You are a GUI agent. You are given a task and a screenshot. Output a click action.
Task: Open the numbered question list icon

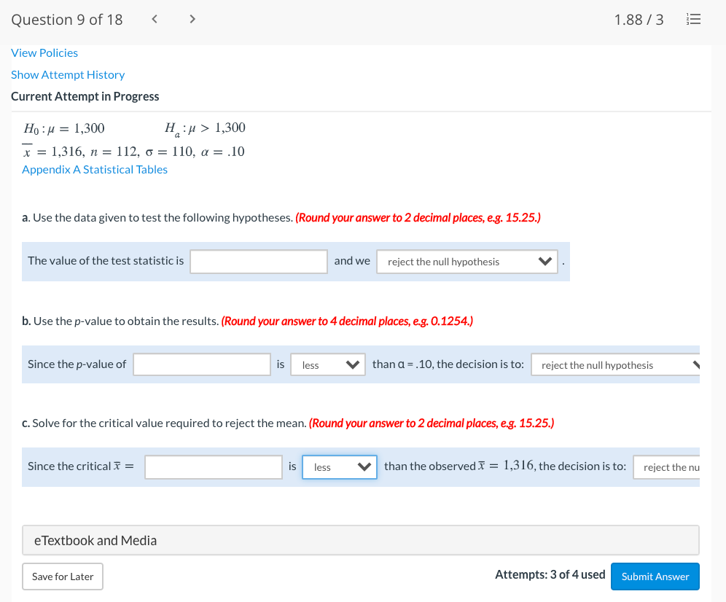pos(693,20)
